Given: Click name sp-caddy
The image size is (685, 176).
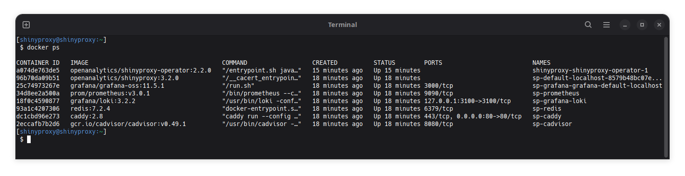Looking at the screenshot, I should click(x=547, y=116).
